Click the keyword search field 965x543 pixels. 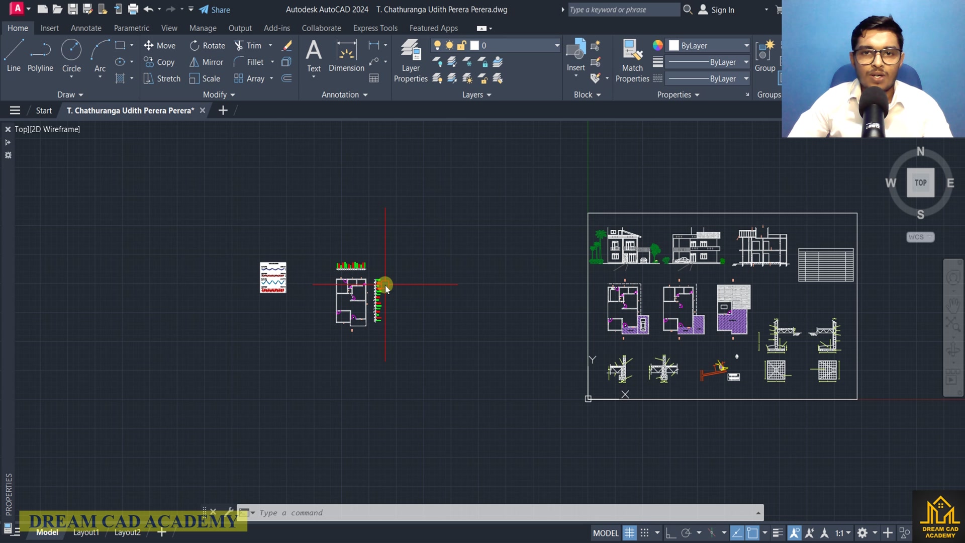(624, 10)
